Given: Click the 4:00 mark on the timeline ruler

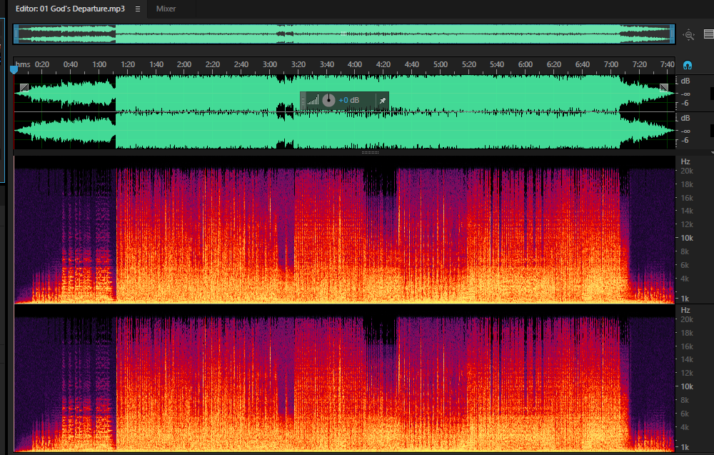Looking at the screenshot, I should [x=355, y=65].
